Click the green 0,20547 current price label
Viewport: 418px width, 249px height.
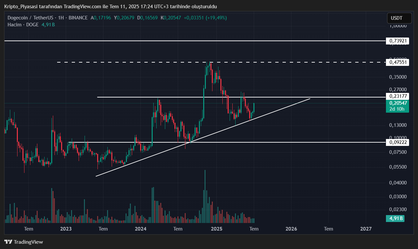tap(398, 103)
